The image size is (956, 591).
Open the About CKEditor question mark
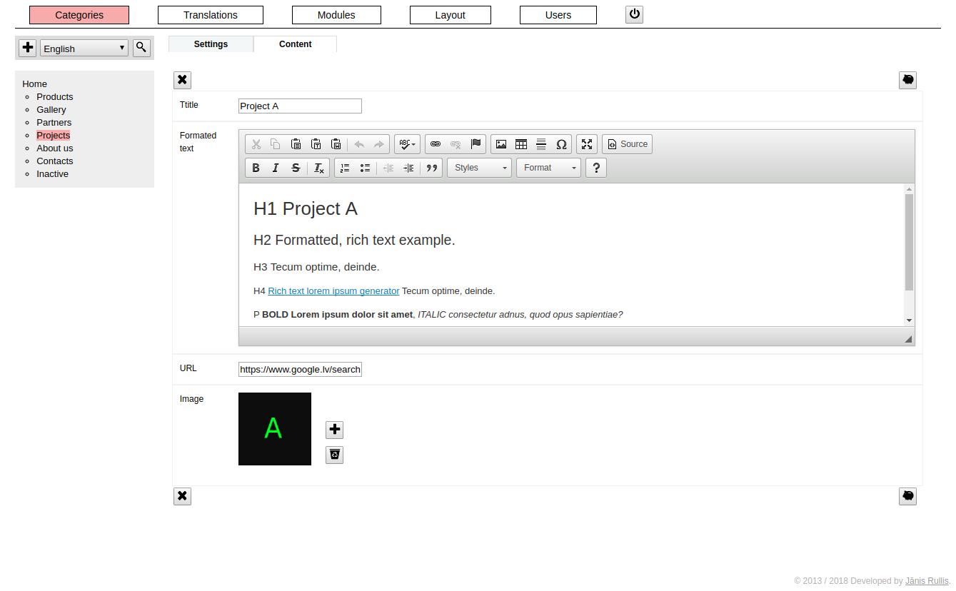click(596, 168)
